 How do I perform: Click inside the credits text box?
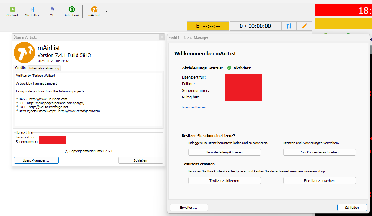click(x=88, y=99)
